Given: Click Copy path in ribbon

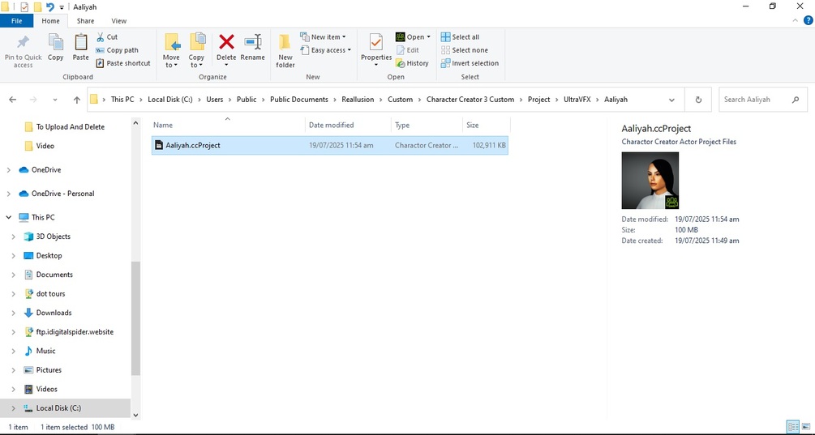Looking at the screenshot, I should click(118, 50).
